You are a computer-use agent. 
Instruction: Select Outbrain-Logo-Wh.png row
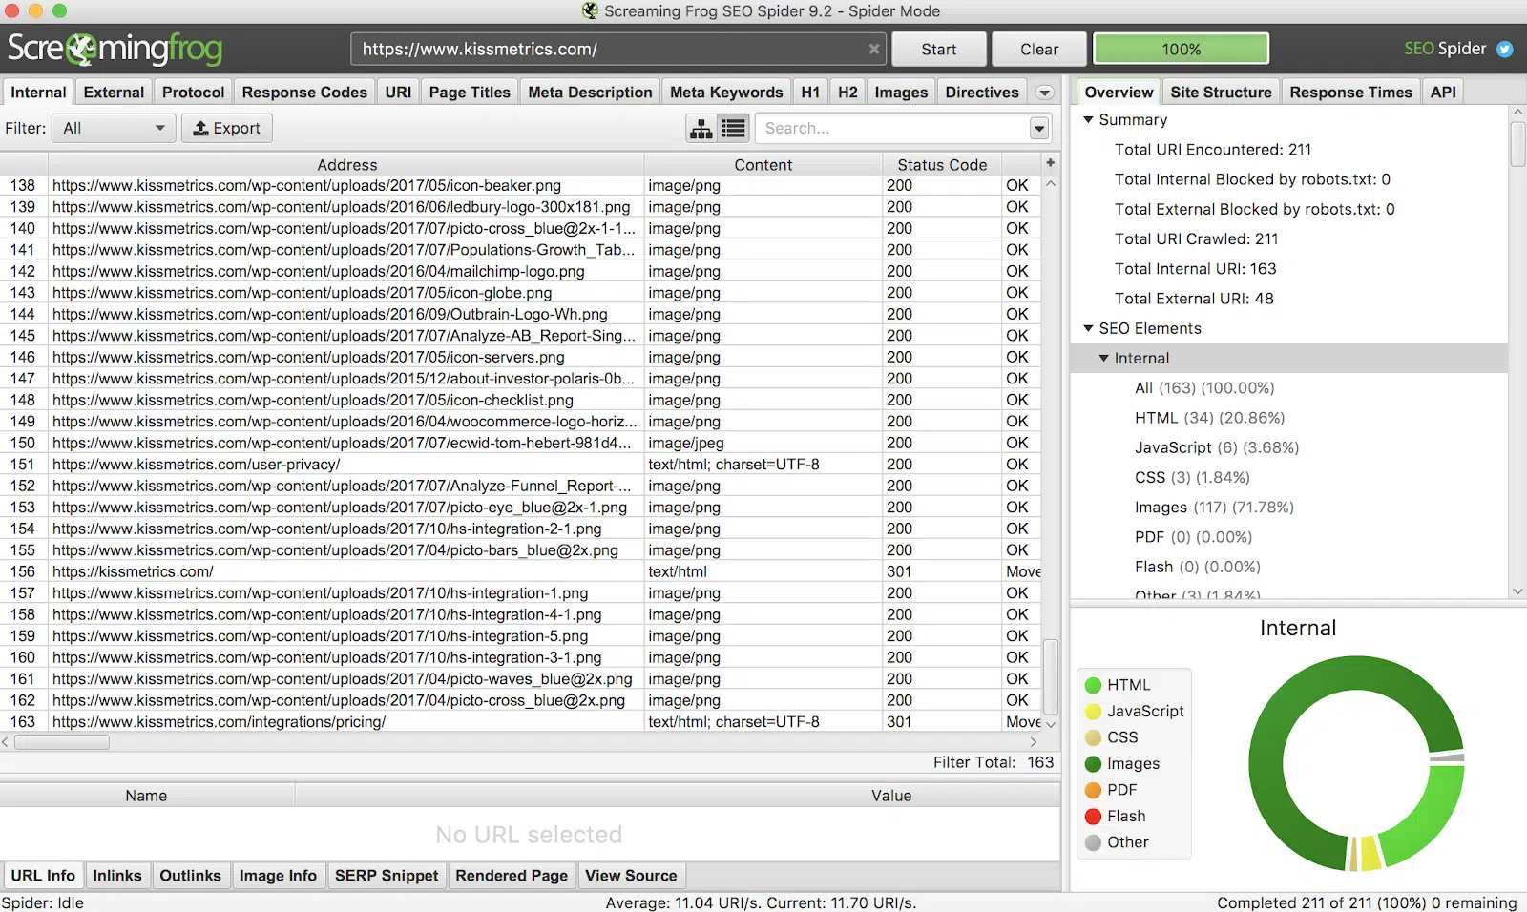click(520, 314)
